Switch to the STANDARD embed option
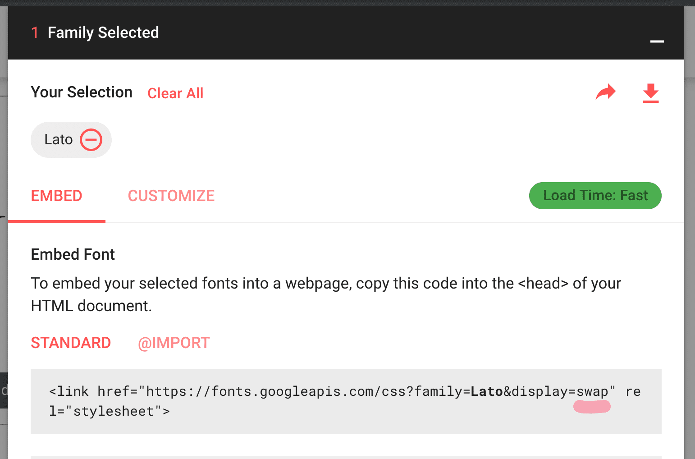This screenshot has width=695, height=459. [x=71, y=343]
